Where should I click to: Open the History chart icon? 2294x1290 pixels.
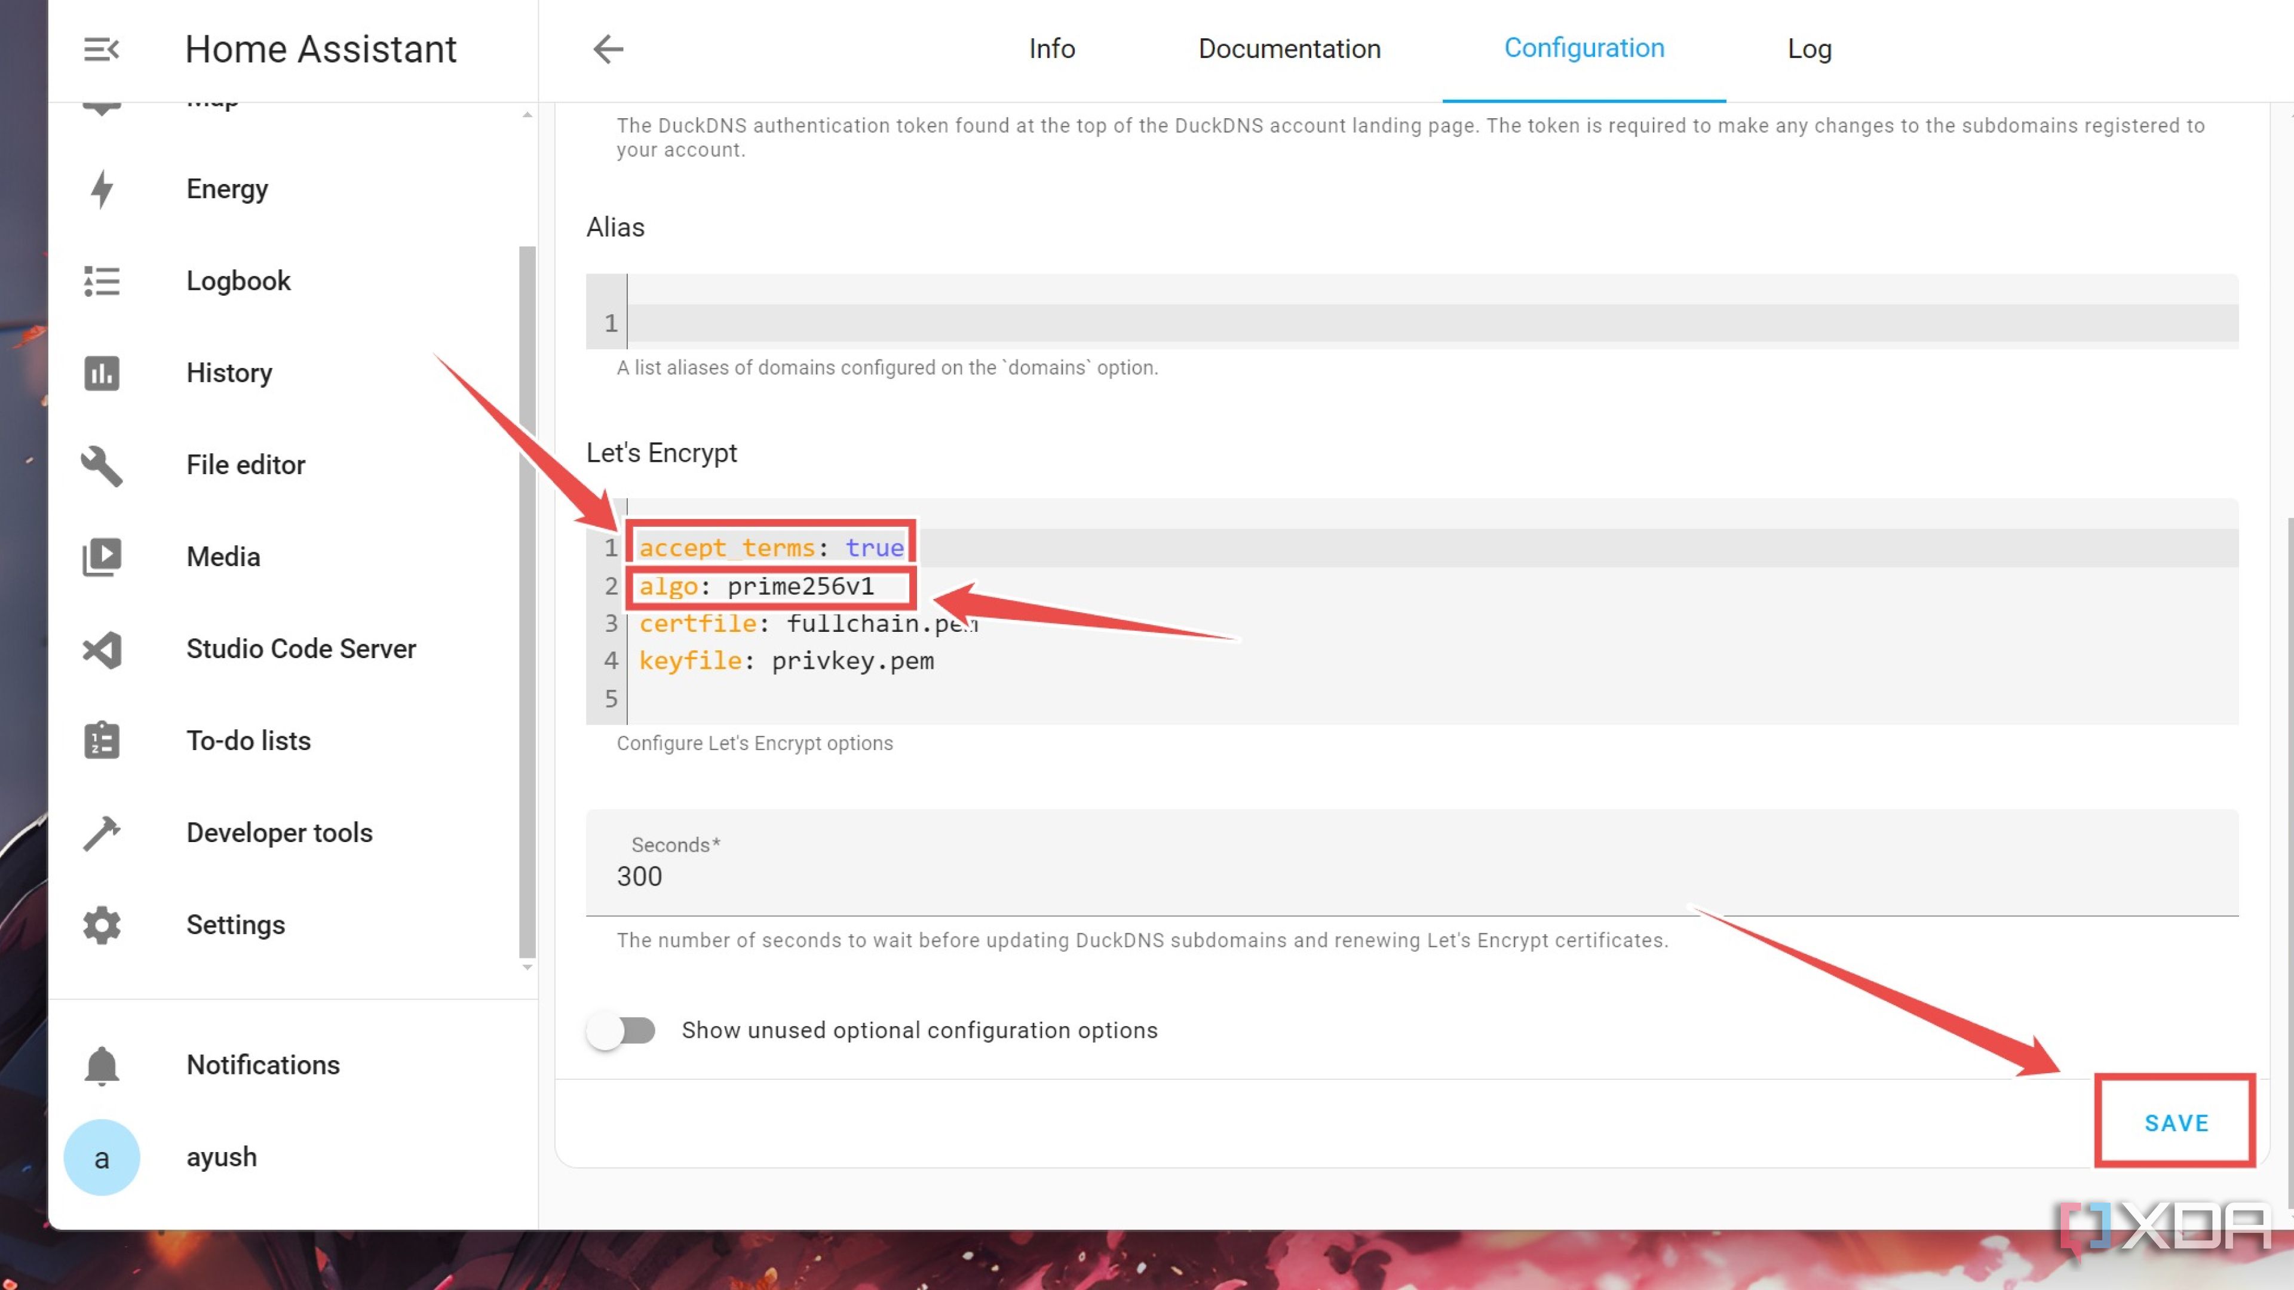click(102, 373)
